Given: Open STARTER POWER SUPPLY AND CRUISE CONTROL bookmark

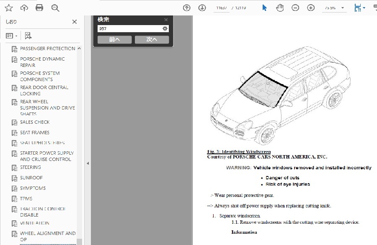Looking at the screenshot, I should coord(47,156).
